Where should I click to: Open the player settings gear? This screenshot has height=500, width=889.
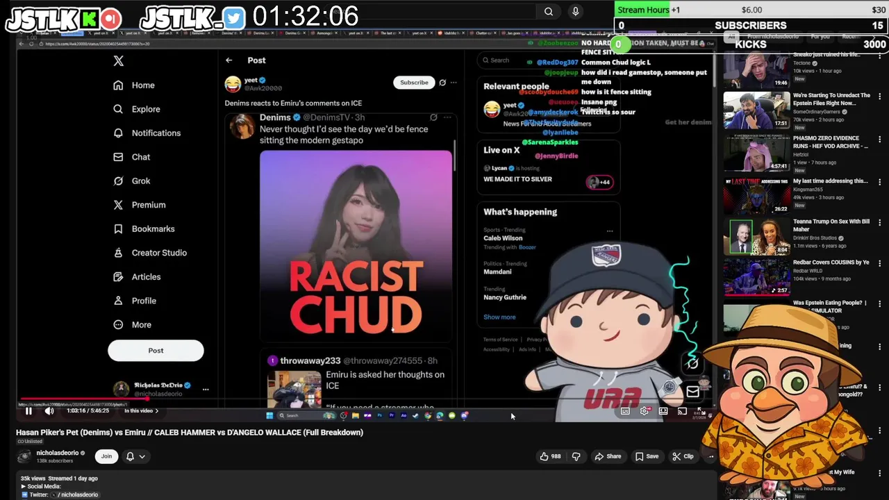(x=645, y=411)
